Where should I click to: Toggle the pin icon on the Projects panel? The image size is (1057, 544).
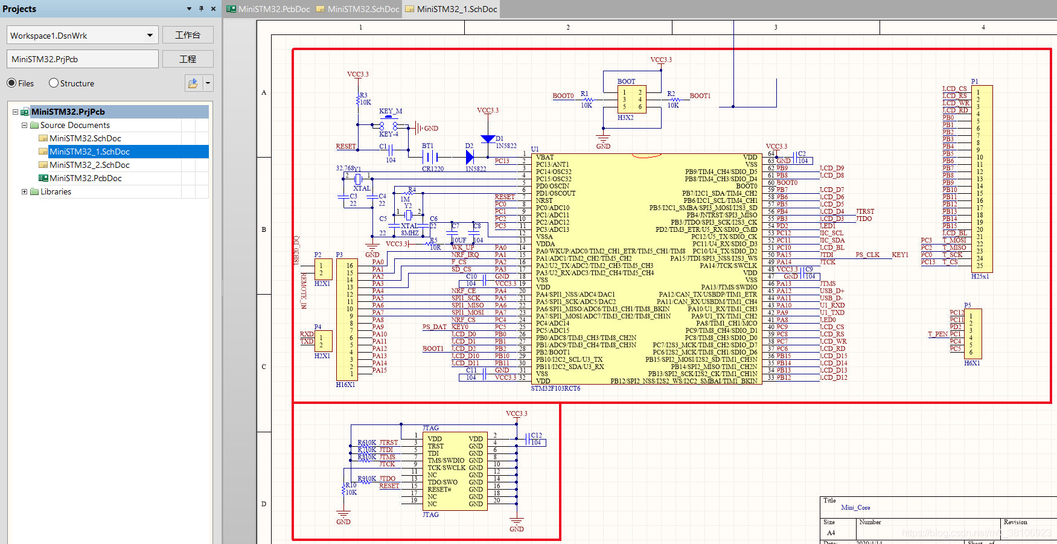[200, 9]
